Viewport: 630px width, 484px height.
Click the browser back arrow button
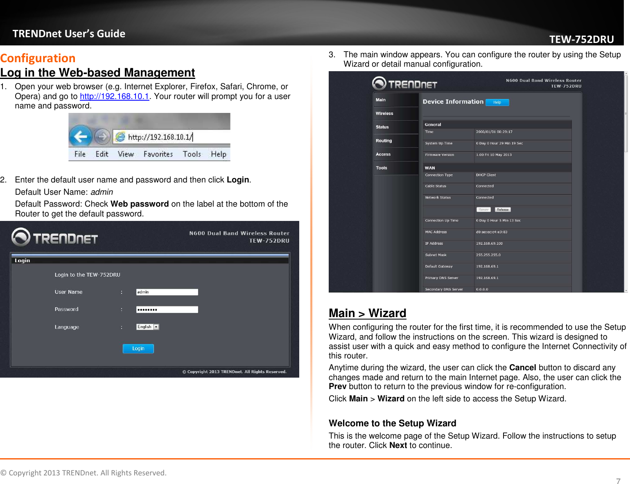81,136
